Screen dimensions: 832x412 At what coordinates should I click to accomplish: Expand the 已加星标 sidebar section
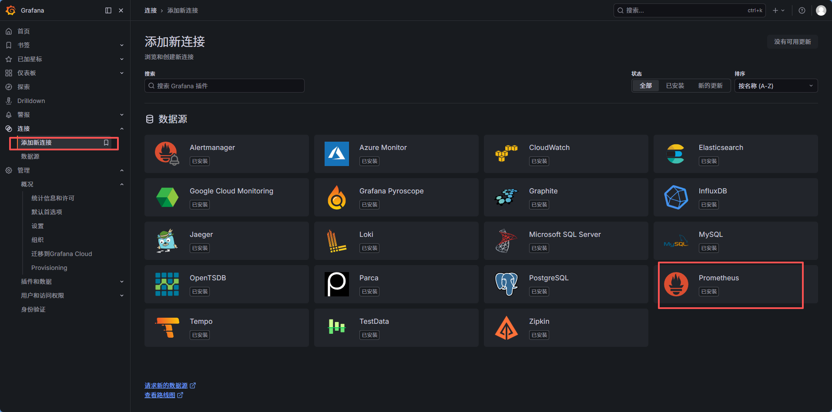(x=122, y=59)
